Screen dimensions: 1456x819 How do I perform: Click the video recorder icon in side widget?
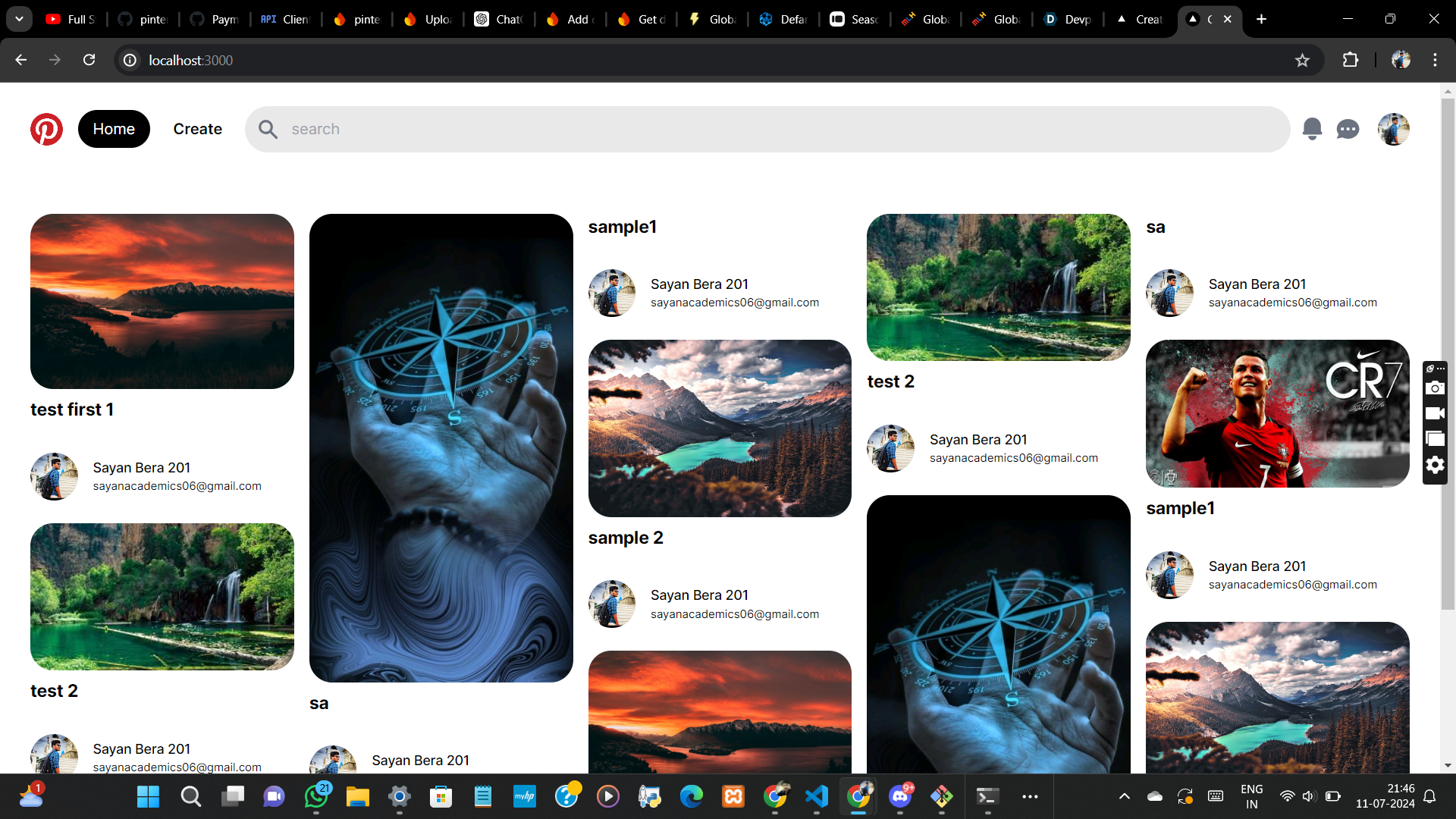(x=1435, y=413)
